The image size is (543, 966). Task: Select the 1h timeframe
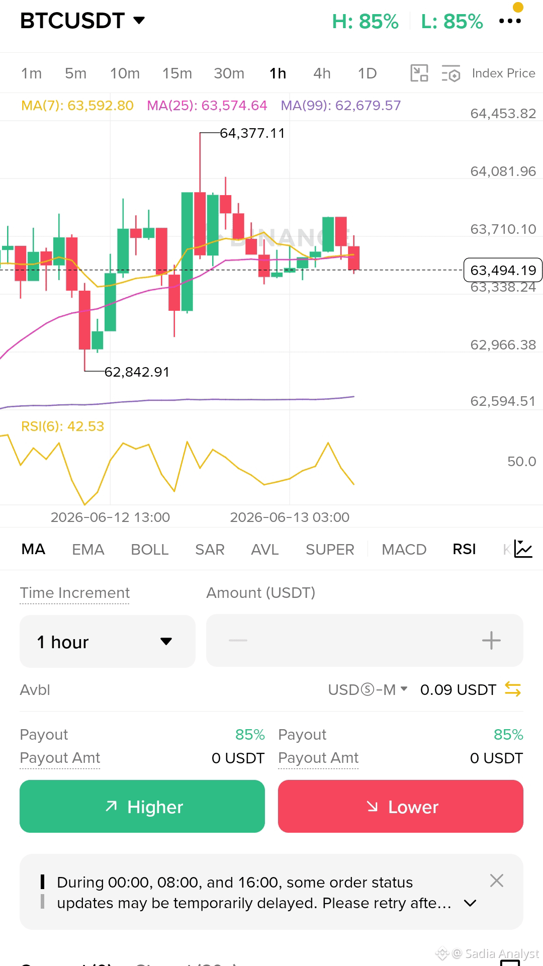point(278,73)
